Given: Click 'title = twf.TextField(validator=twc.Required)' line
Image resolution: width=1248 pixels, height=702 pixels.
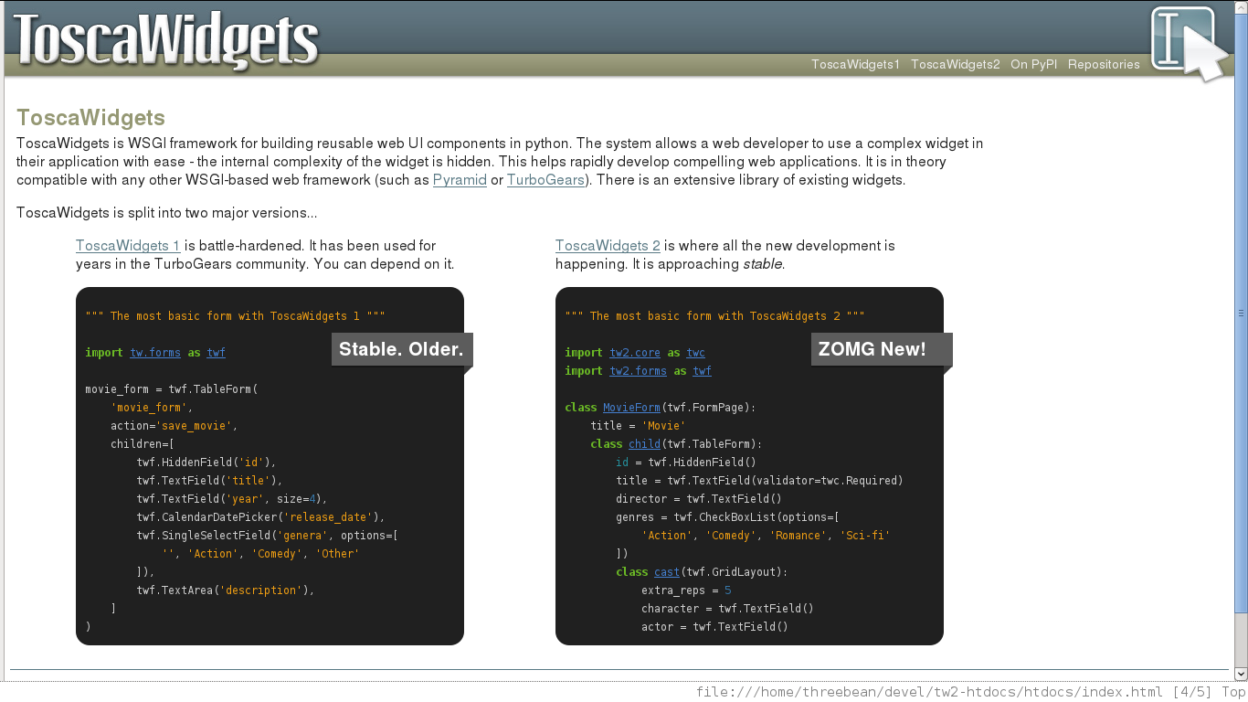Looking at the screenshot, I should pyautogui.click(x=759, y=481).
